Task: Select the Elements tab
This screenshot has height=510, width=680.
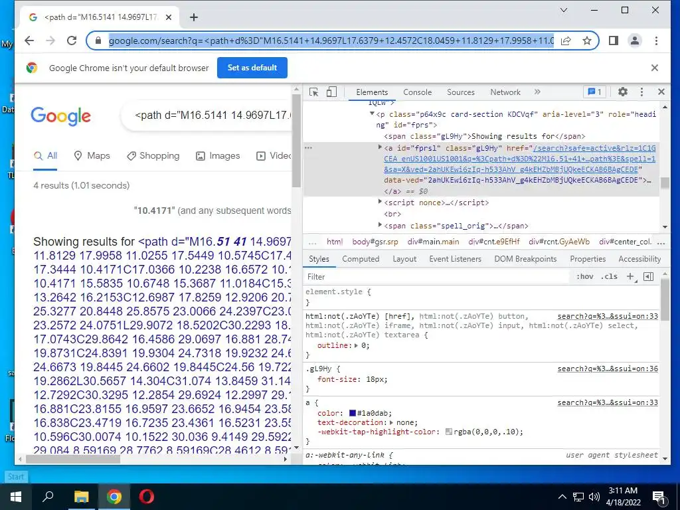Action: click(372, 92)
